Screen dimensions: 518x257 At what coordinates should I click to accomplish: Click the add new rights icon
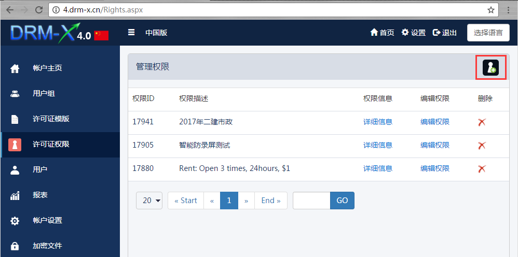pos(490,67)
